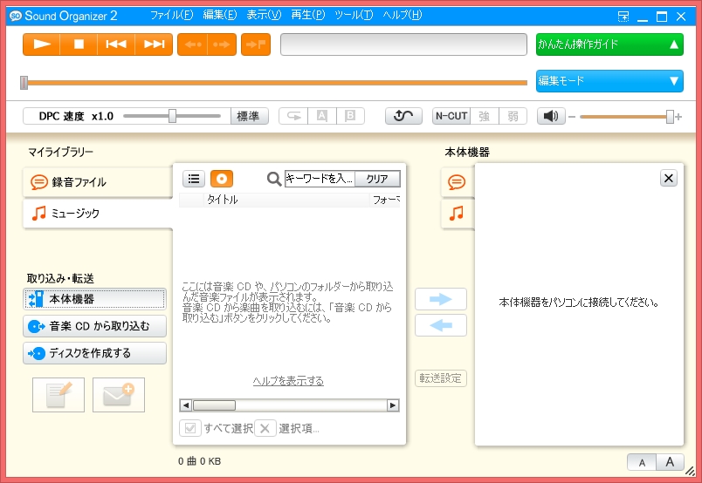
Task: Click the add track mark flag button
Action: tap(256, 44)
